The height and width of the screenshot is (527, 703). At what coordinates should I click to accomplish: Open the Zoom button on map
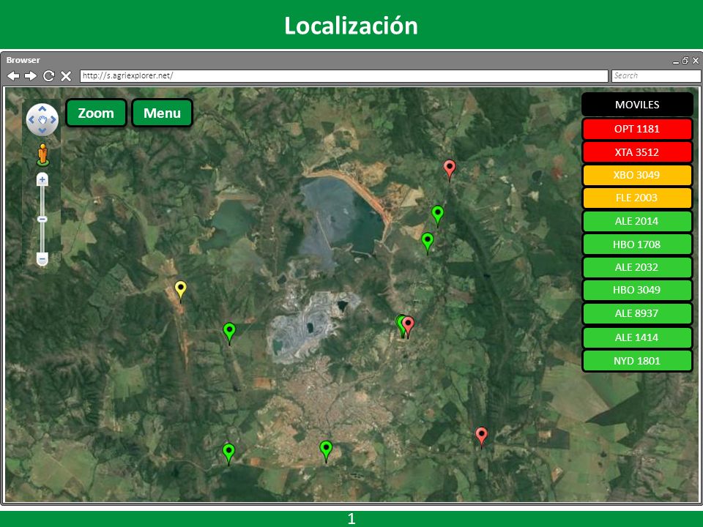[x=97, y=113]
